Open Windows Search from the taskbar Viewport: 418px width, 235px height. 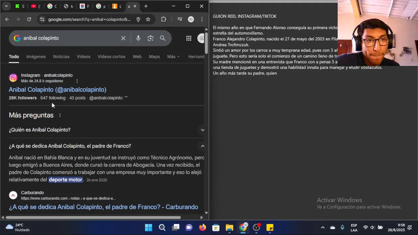pos(162,227)
